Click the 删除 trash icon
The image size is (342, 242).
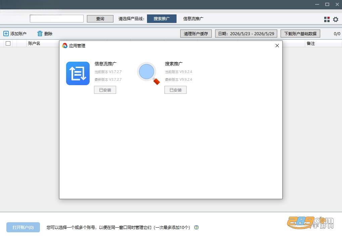(40, 34)
